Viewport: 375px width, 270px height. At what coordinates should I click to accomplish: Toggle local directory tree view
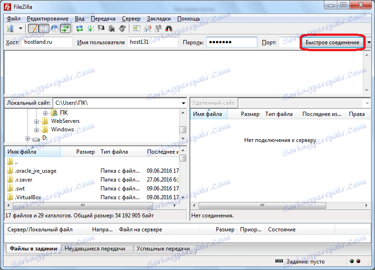click(44, 29)
